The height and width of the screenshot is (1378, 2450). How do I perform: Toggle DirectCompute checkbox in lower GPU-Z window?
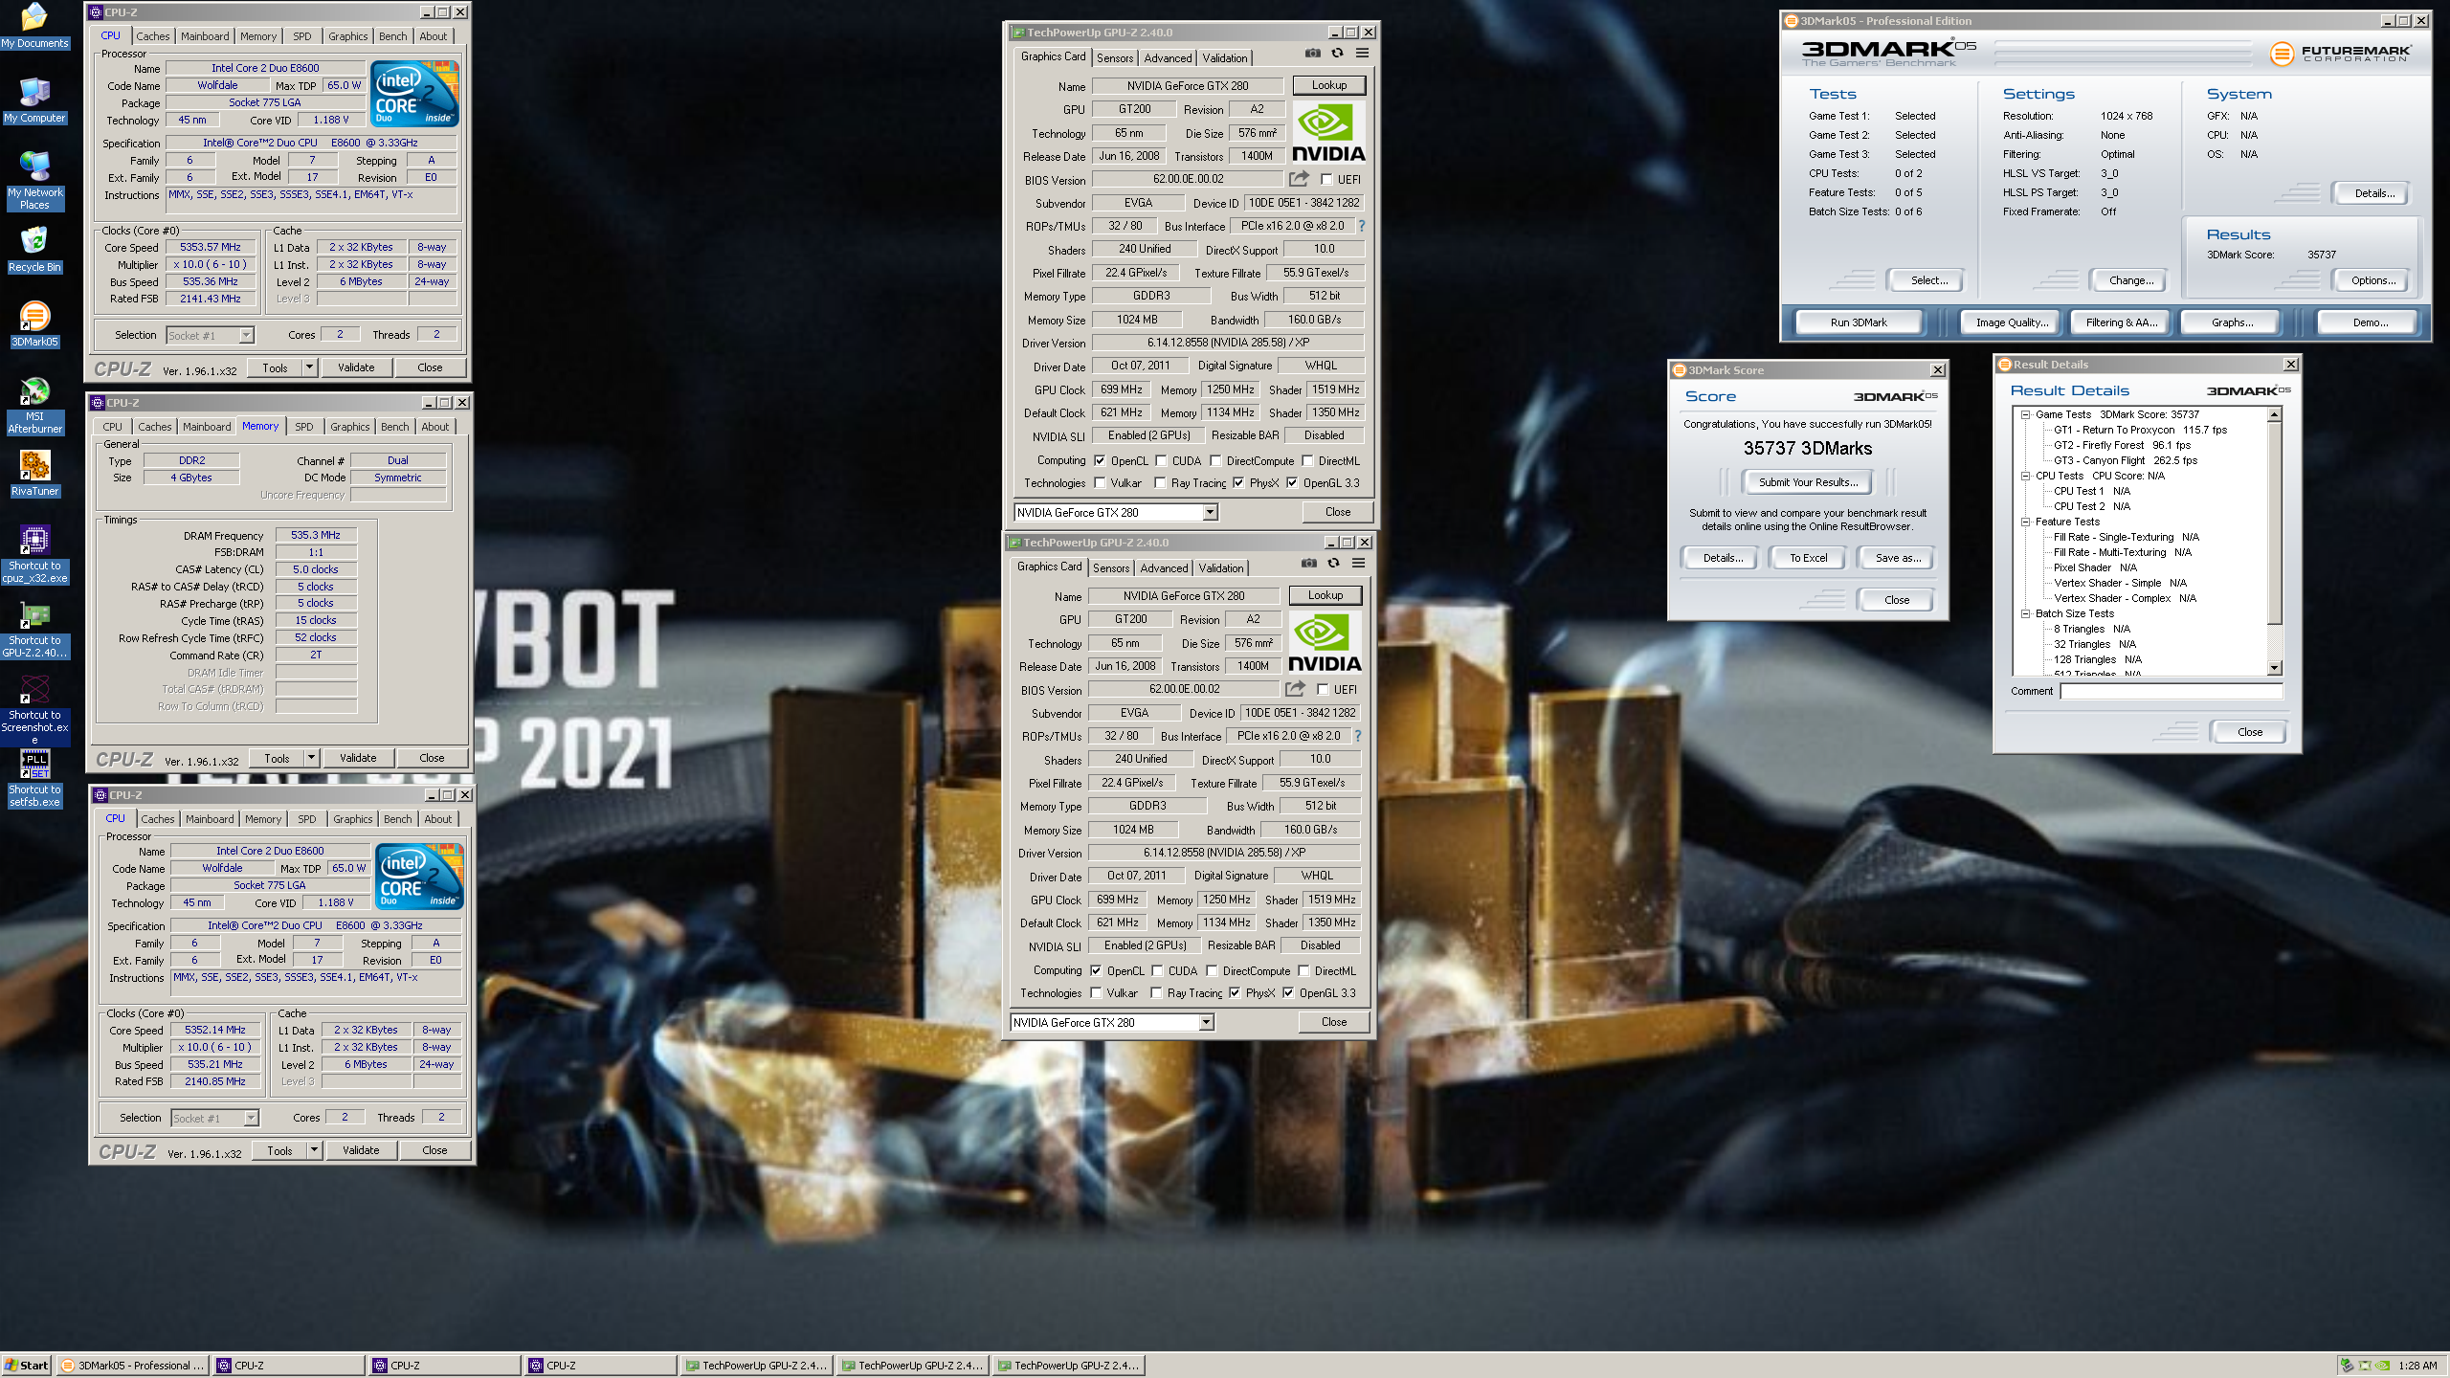(1212, 970)
